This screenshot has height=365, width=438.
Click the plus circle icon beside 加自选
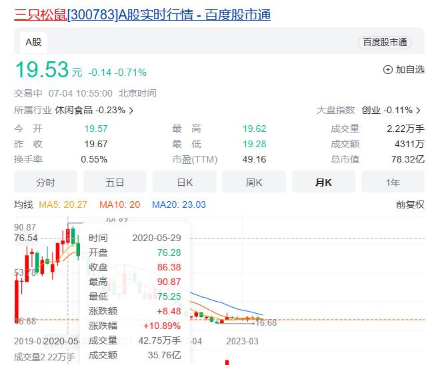point(388,69)
